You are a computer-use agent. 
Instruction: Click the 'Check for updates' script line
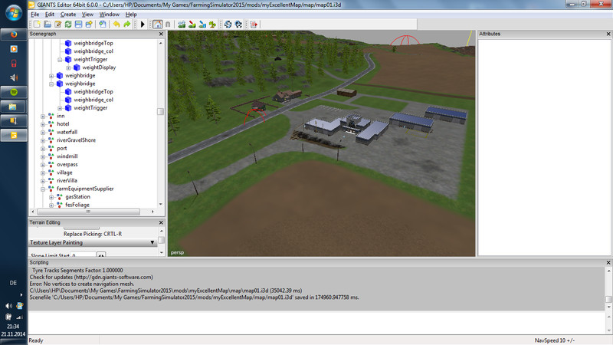coord(91,277)
